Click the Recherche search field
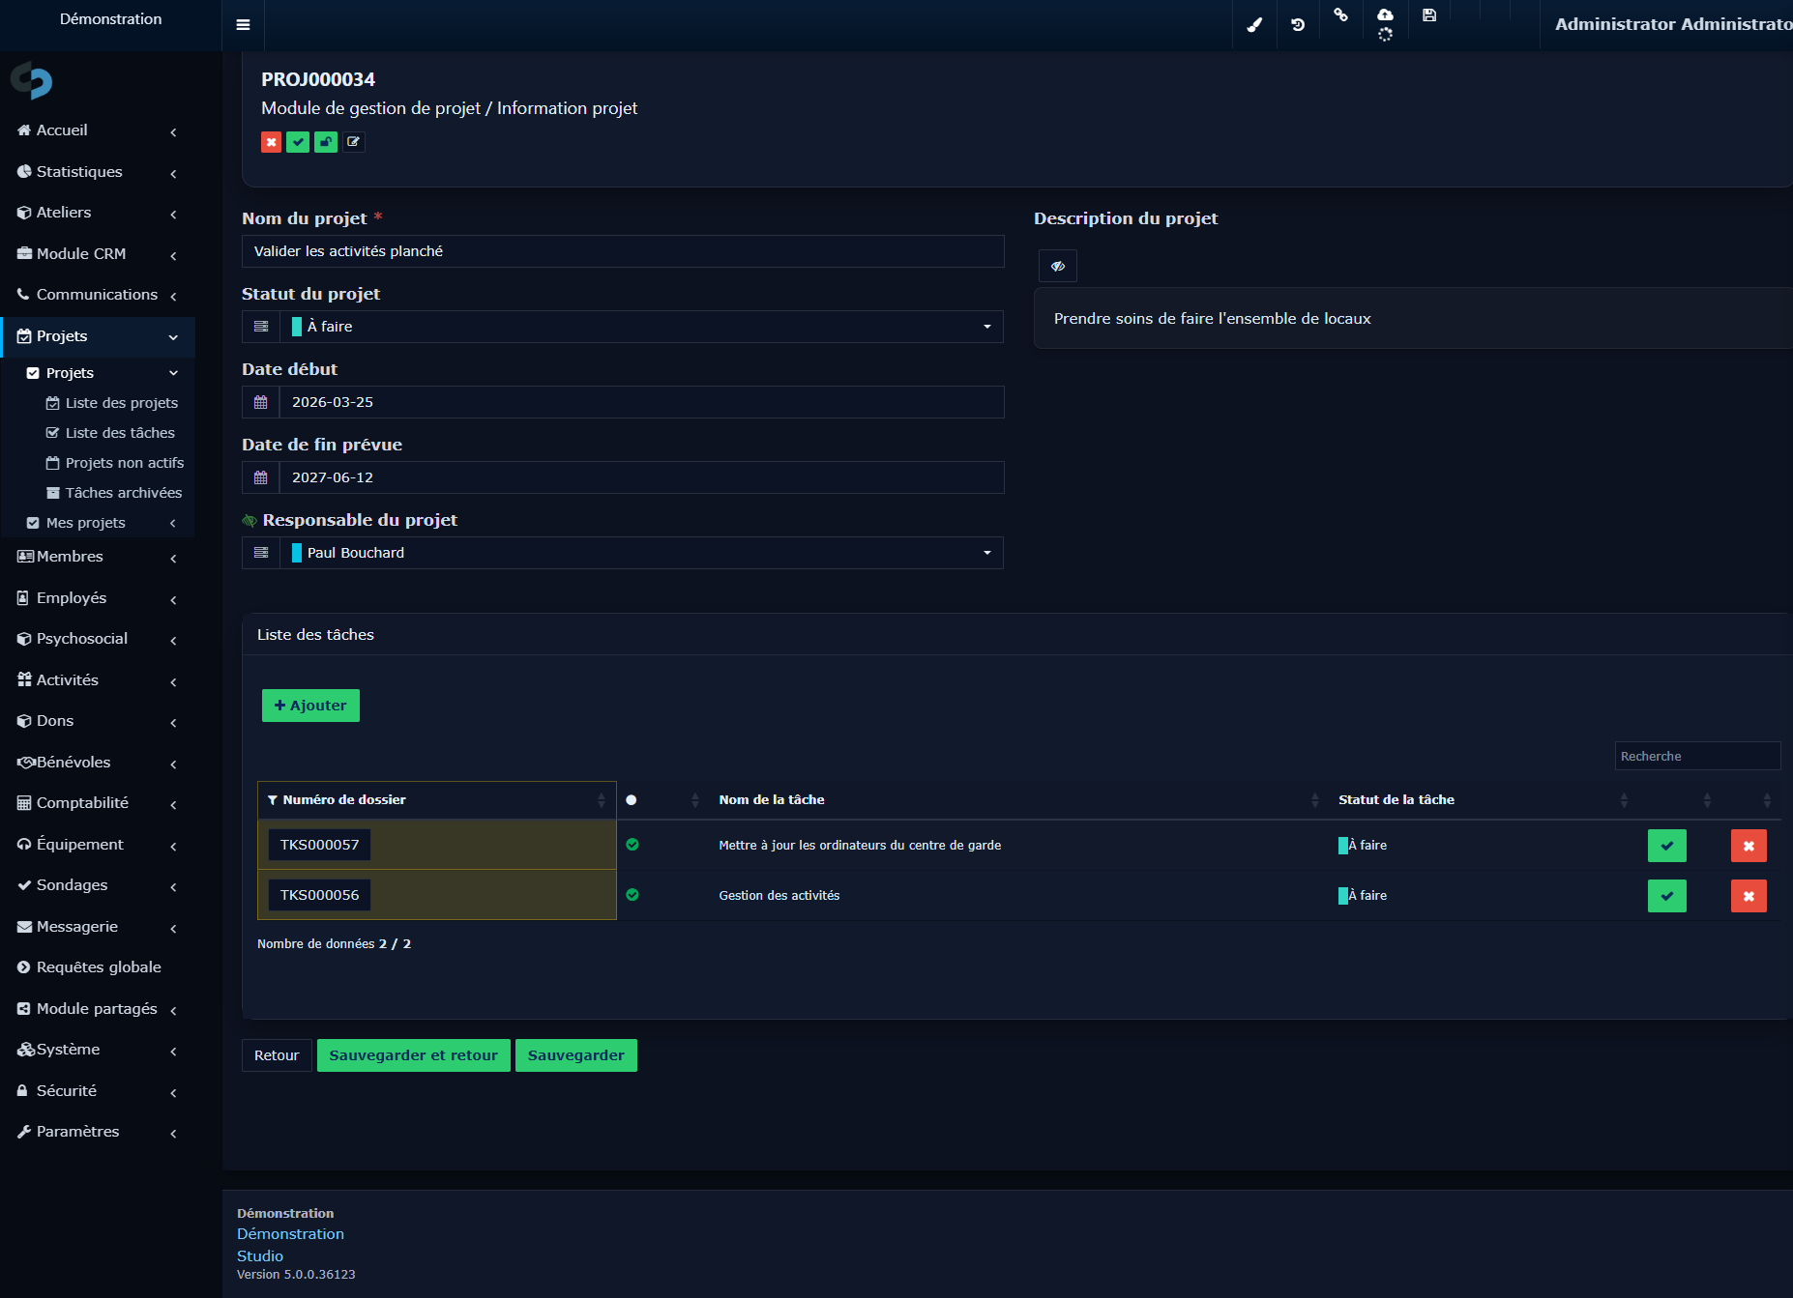Image resolution: width=1793 pixels, height=1298 pixels. (x=1697, y=756)
